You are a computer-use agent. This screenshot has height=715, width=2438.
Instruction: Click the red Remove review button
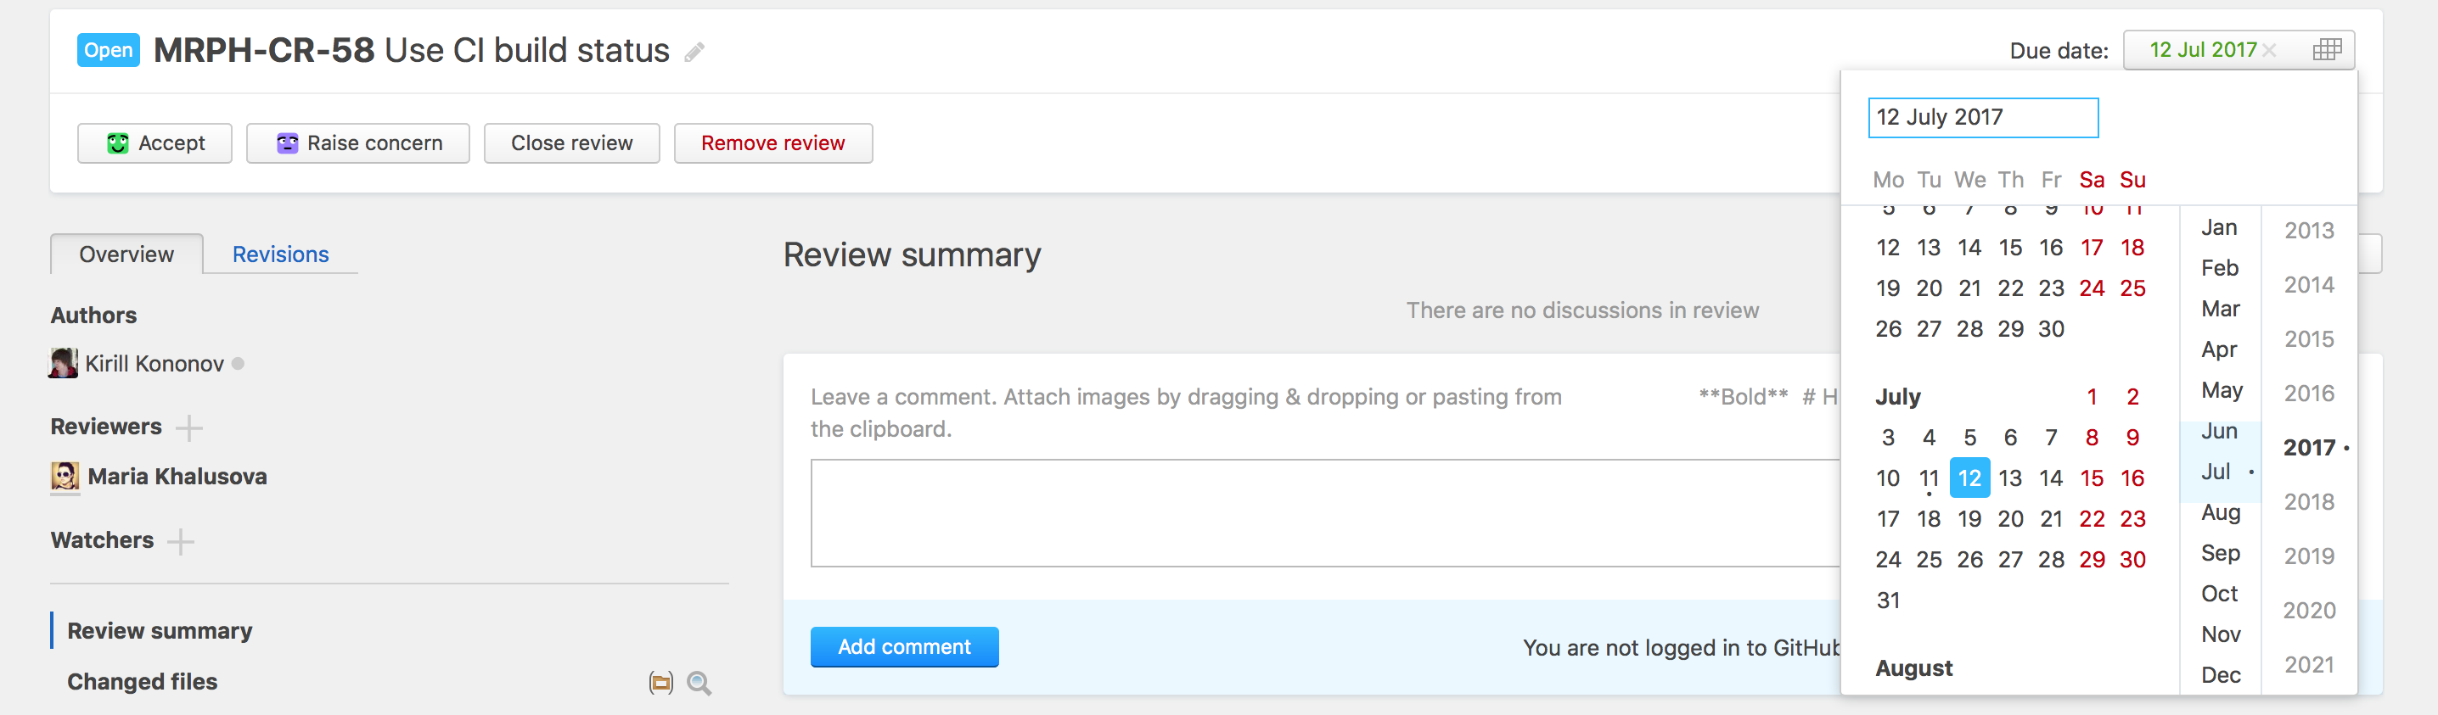(x=773, y=142)
